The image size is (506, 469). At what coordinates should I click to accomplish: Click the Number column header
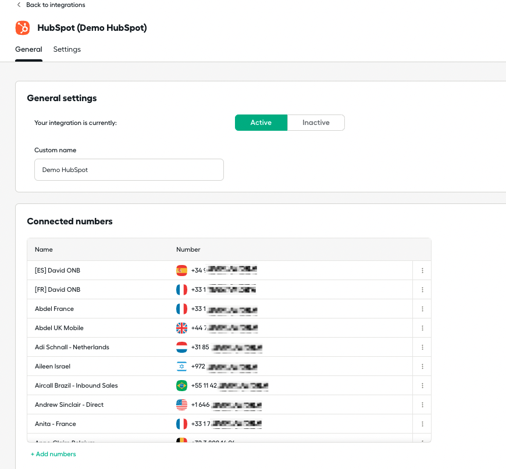coord(188,249)
